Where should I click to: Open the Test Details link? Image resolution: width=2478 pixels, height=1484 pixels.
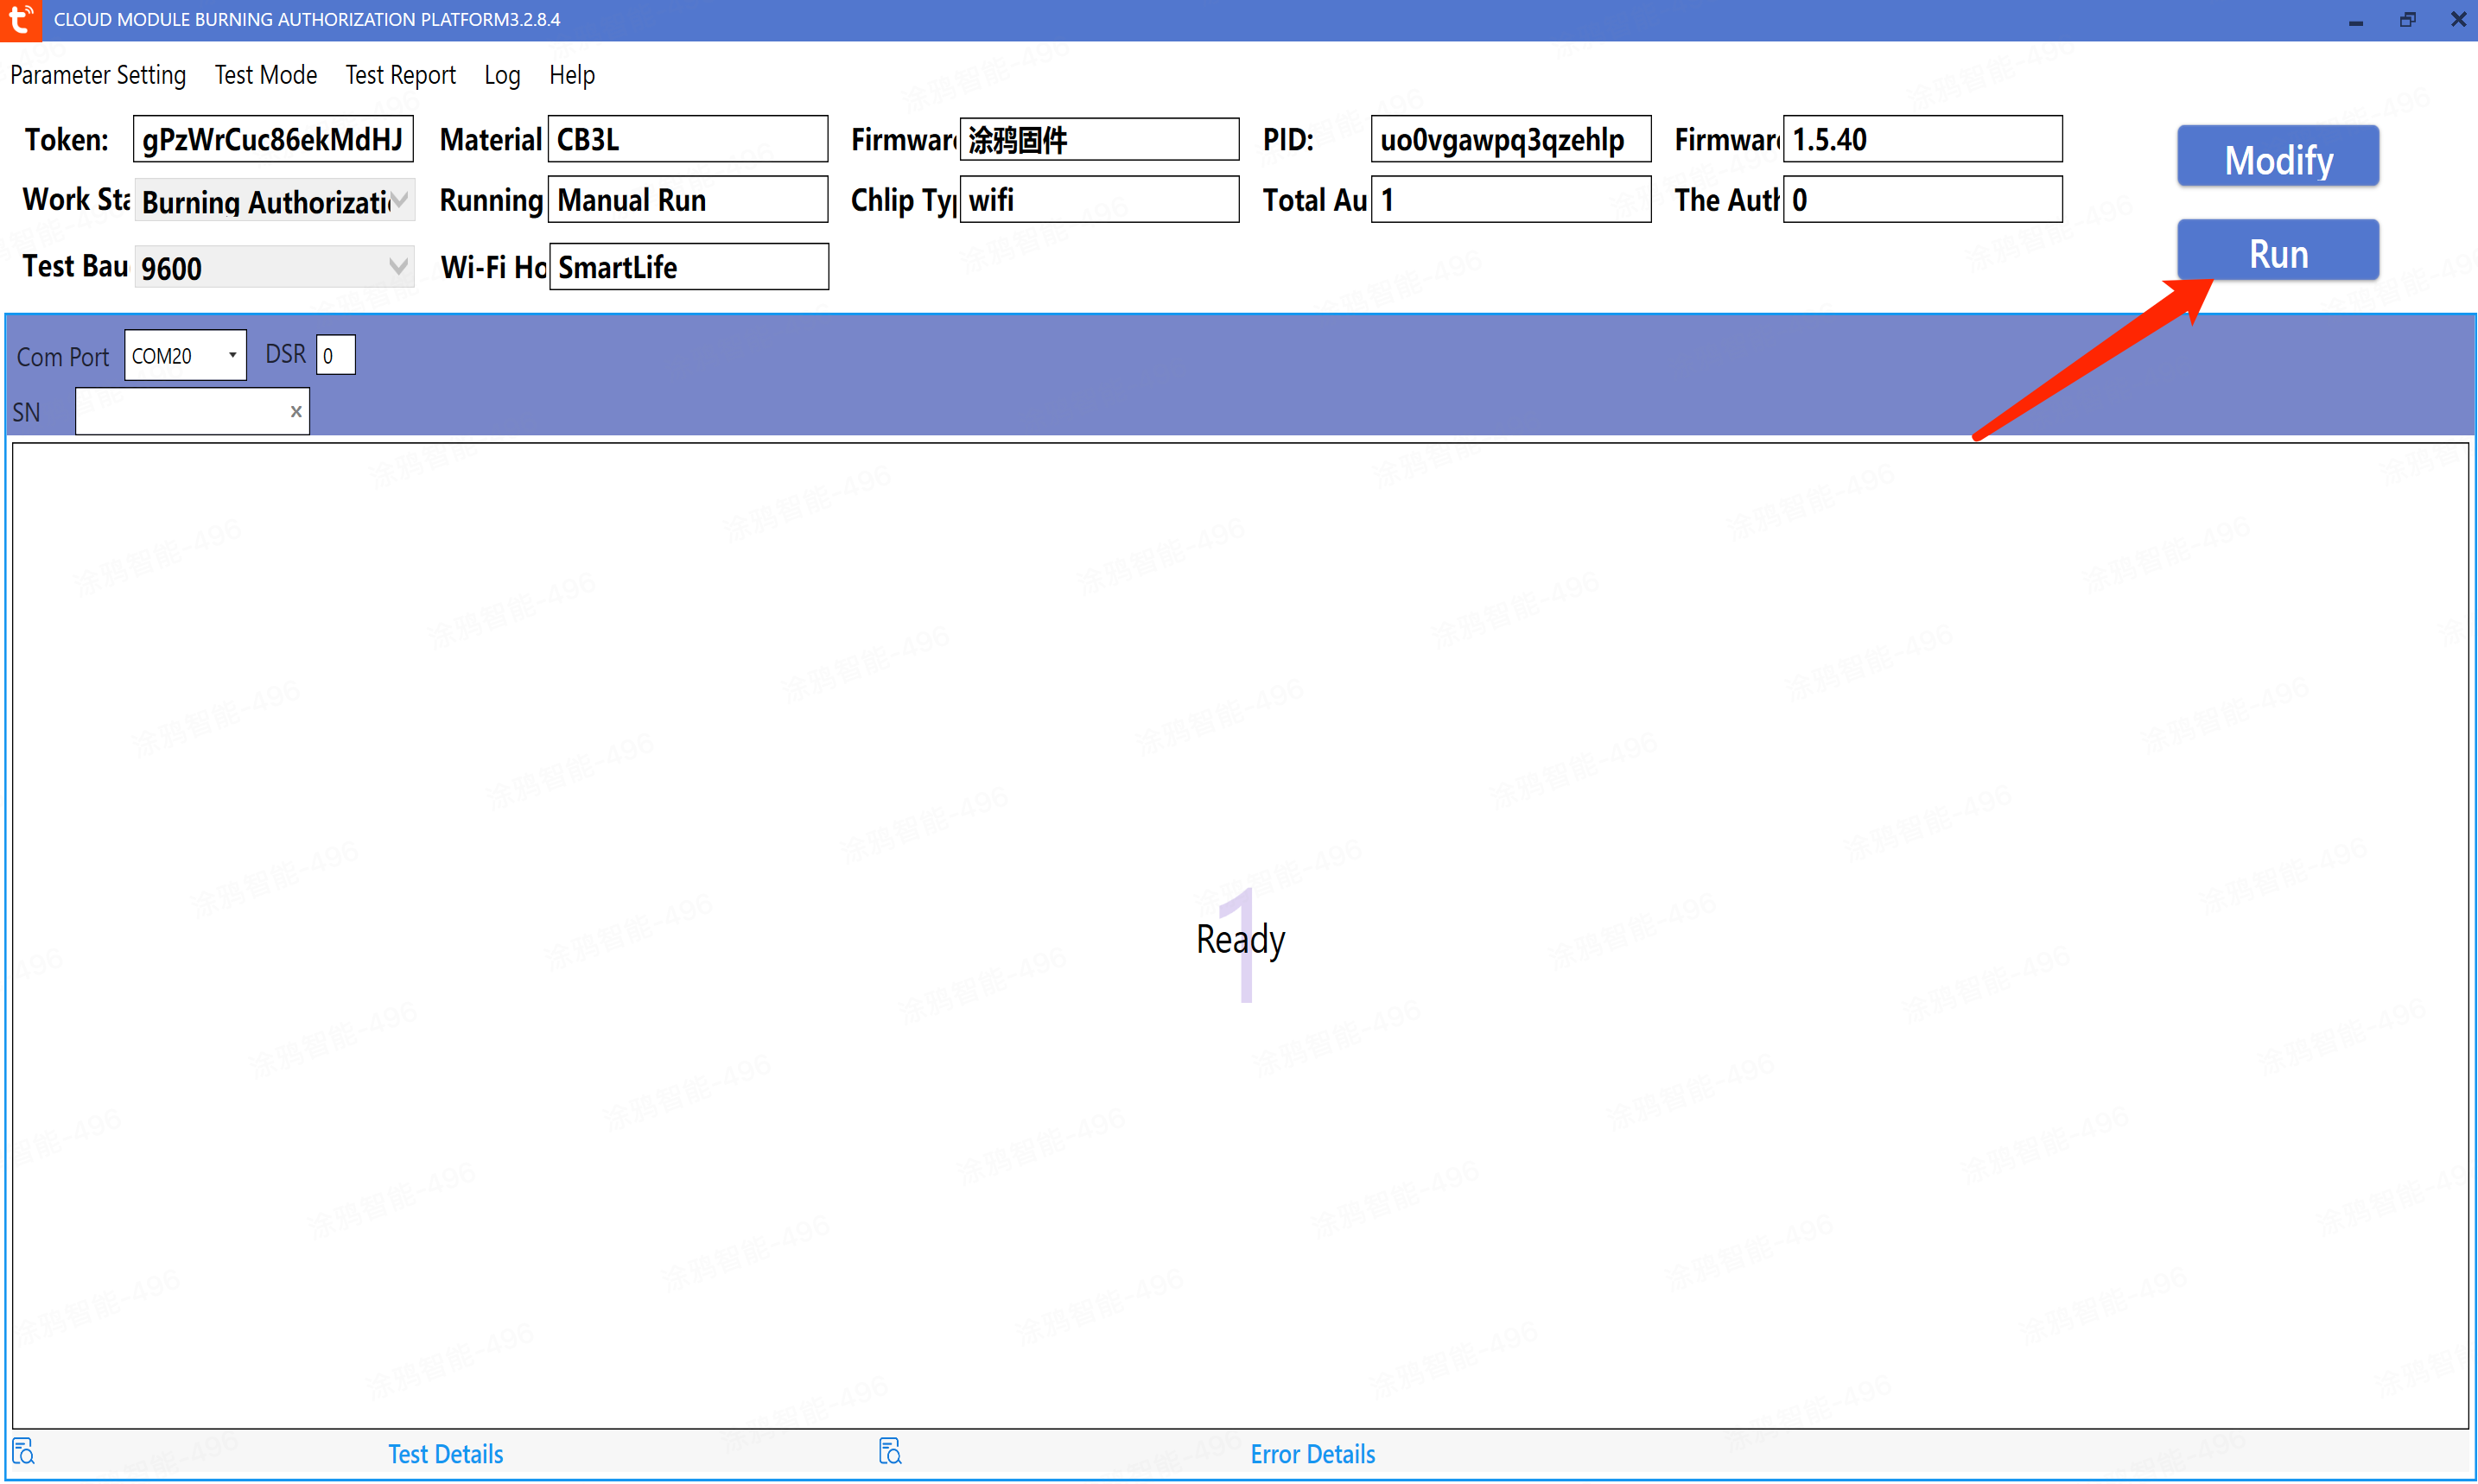445,1454
